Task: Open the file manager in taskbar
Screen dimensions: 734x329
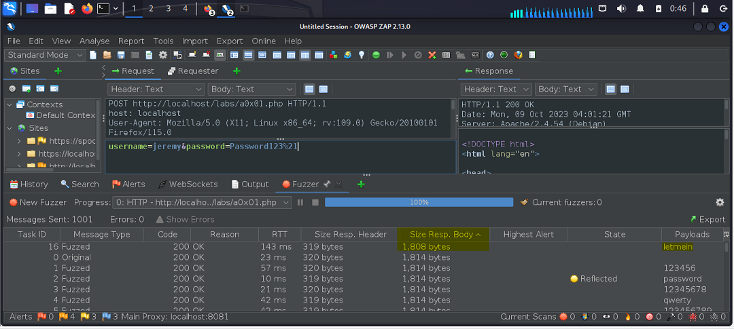Action: 50,8
